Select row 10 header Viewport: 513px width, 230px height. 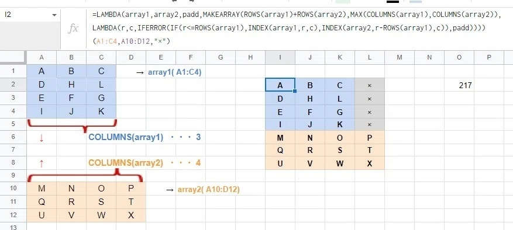(13, 189)
